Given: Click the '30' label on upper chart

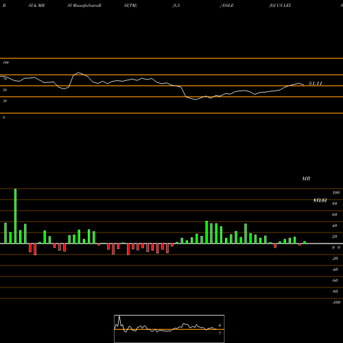Looking at the screenshot, I should (x=5, y=101).
